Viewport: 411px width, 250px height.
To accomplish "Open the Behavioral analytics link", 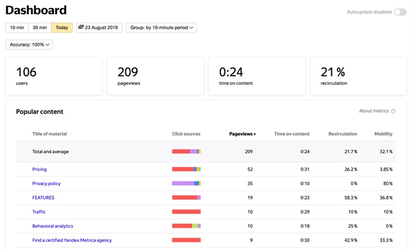I will coord(52,226).
